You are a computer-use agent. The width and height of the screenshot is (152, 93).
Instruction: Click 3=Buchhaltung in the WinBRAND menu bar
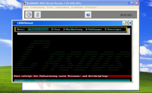click(62, 7)
